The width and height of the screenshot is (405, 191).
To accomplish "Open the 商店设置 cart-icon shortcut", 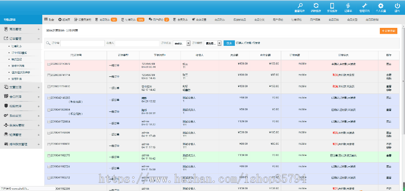I will coord(199,19).
